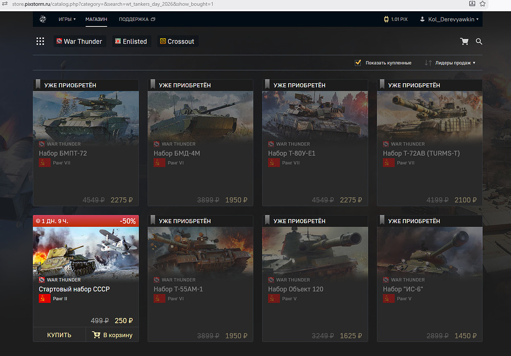511x356 pixels.
Task: Click the 250 ₽ price on Стартовый набор
Action: pyautogui.click(x=124, y=320)
